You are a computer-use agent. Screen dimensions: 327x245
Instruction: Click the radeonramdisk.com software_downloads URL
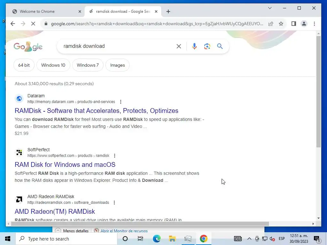[68, 203]
